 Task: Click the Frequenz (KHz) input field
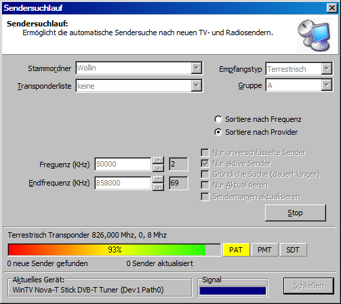pyautogui.click(x=123, y=164)
